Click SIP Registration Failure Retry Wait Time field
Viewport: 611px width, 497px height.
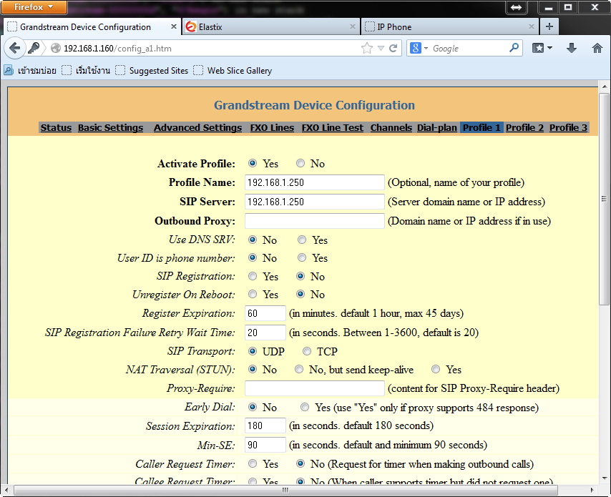(x=265, y=333)
